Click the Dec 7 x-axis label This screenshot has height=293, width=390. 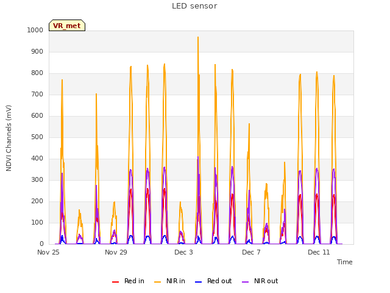(x=251, y=252)
